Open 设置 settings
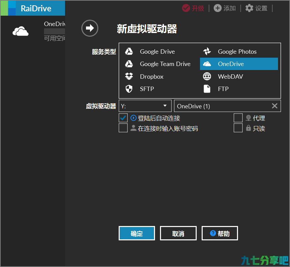 (257, 8)
